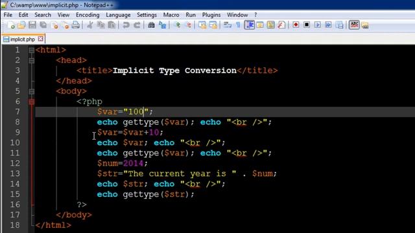
Task: Click line number 7 in the margin
Action: pyautogui.click(x=18, y=112)
